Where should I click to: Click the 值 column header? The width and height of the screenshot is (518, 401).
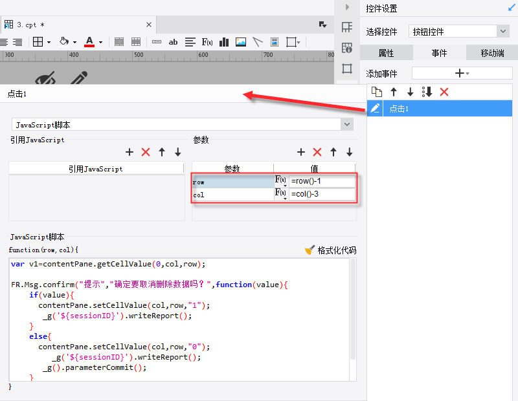pyautogui.click(x=315, y=168)
